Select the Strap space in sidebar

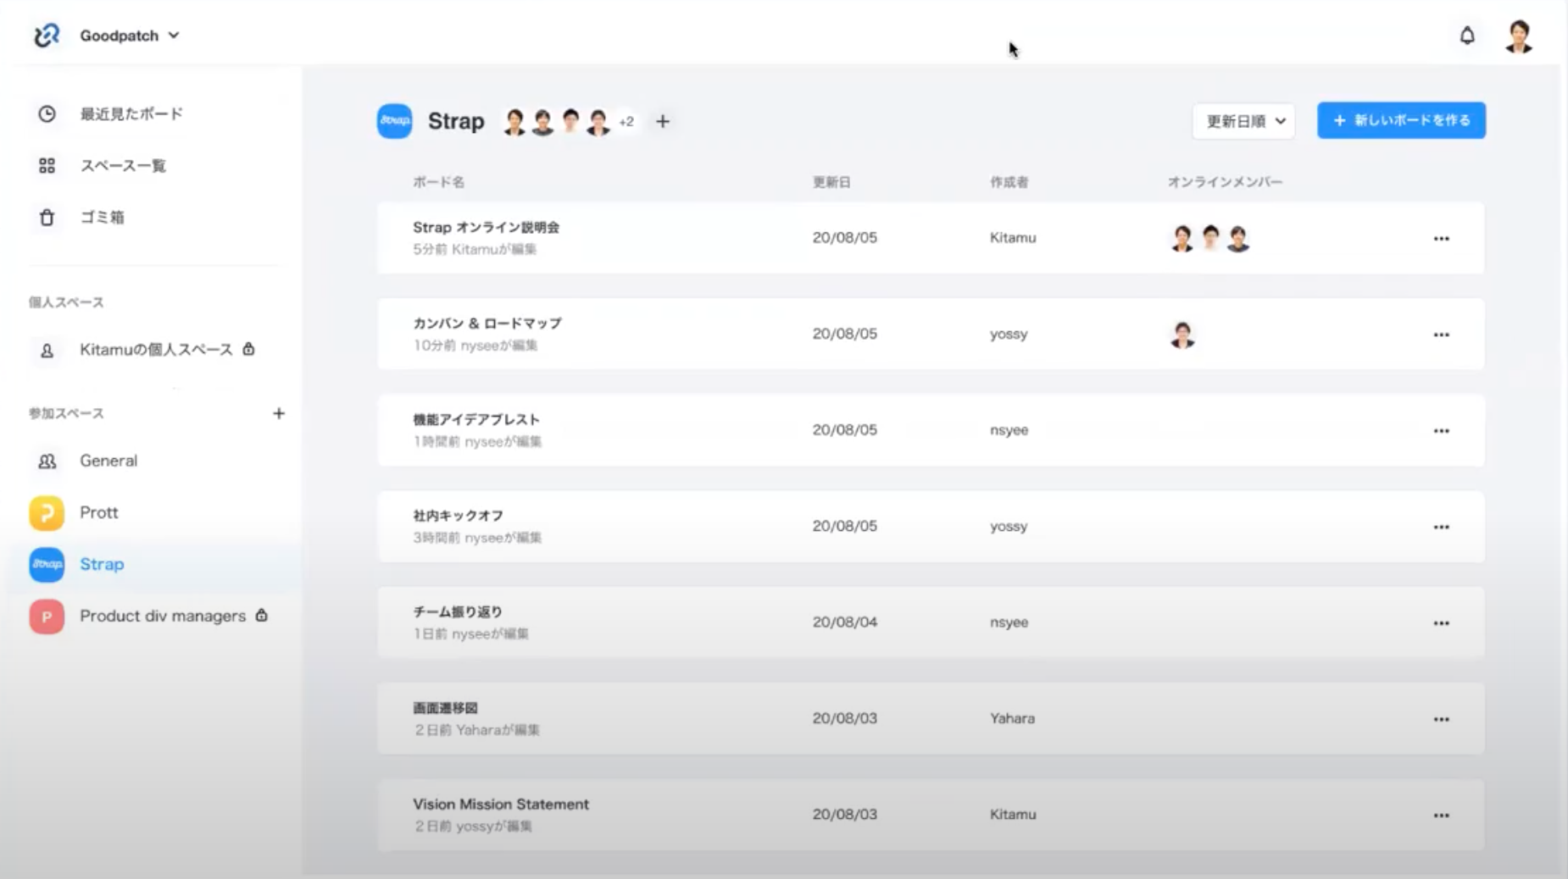[102, 564]
